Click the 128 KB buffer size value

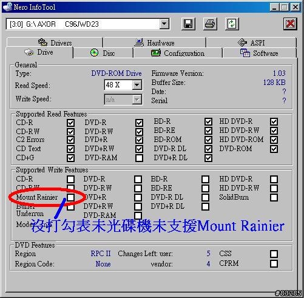(x=274, y=83)
